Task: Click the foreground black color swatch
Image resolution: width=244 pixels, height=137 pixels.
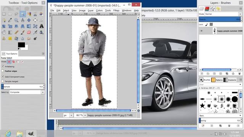Action: 21,45
